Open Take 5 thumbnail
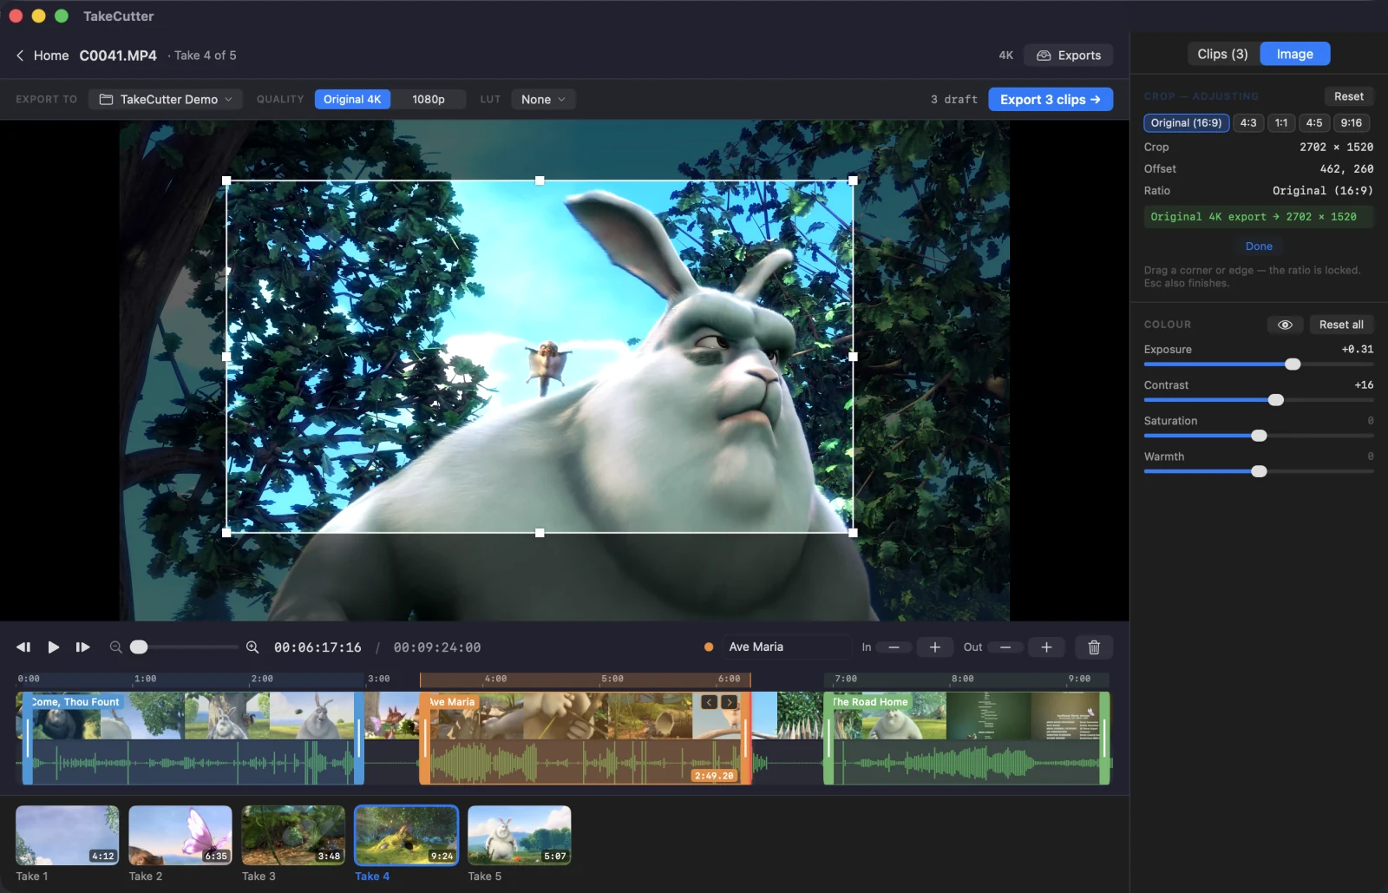Screen dimensions: 1388x893 point(520,835)
